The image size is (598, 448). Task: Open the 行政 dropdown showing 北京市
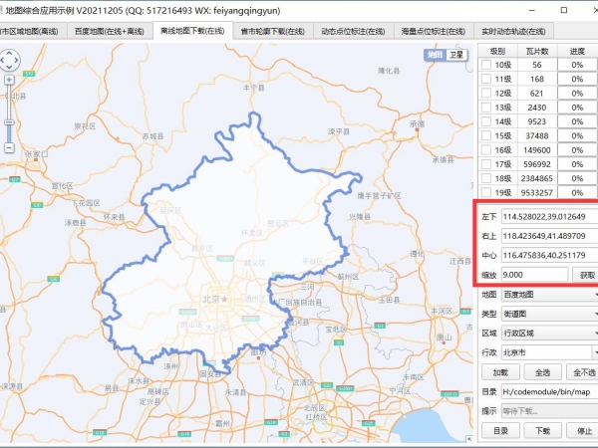548,352
